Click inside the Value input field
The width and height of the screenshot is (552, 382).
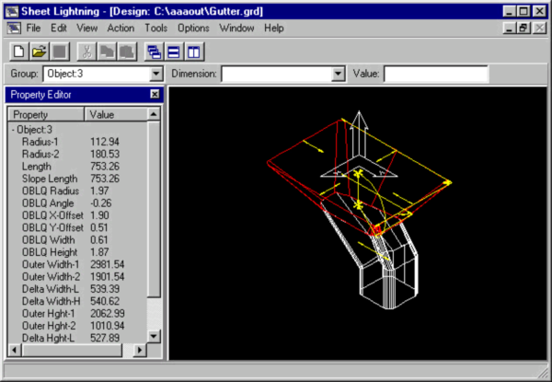click(436, 74)
